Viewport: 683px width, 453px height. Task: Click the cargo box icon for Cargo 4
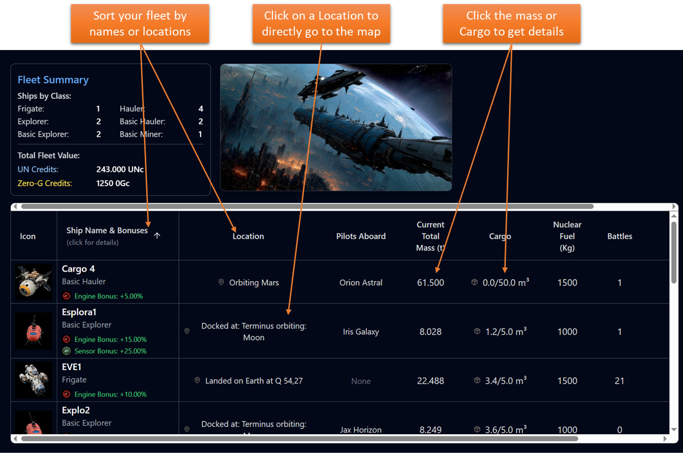point(474,282)
